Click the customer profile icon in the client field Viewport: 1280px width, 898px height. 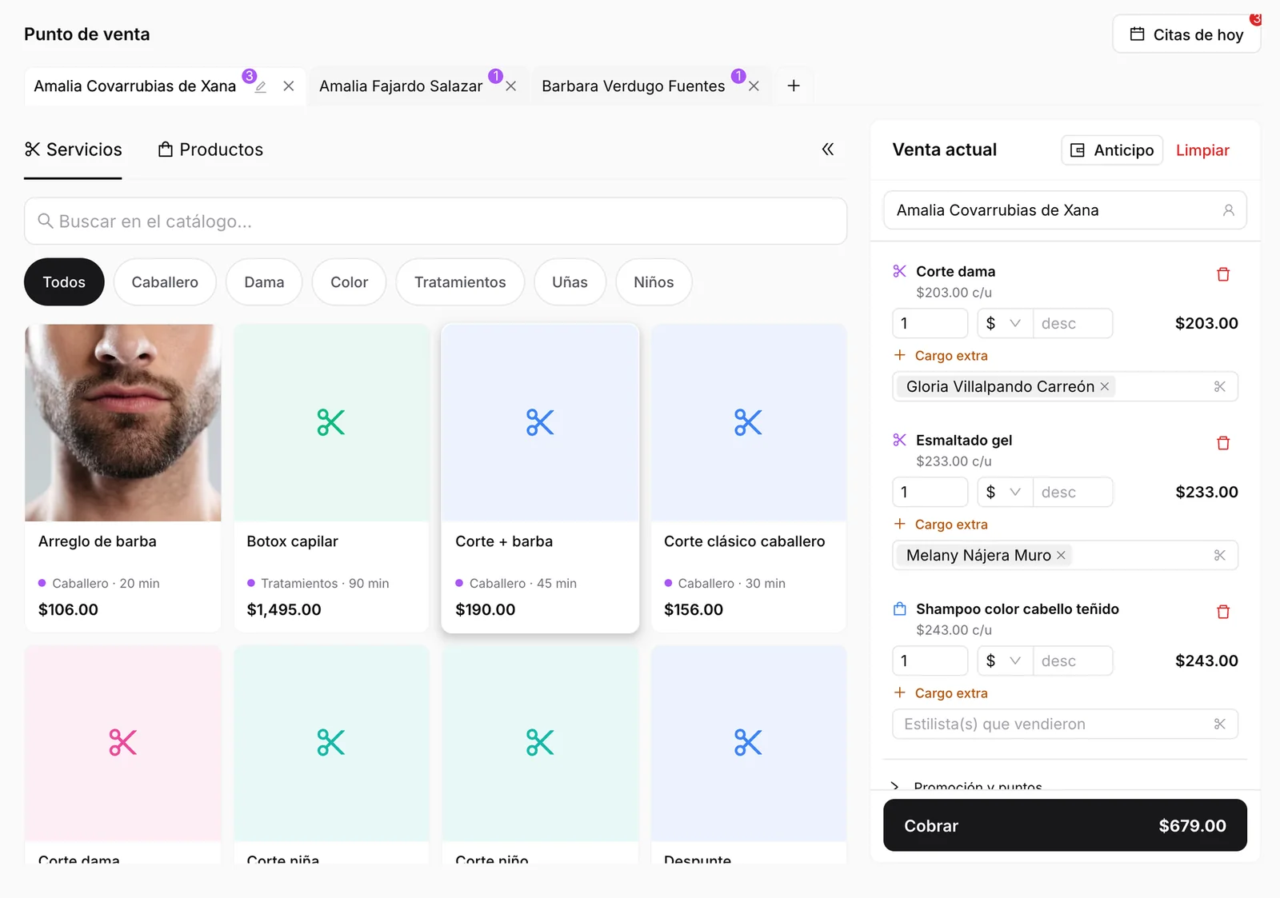point(1228,210)
